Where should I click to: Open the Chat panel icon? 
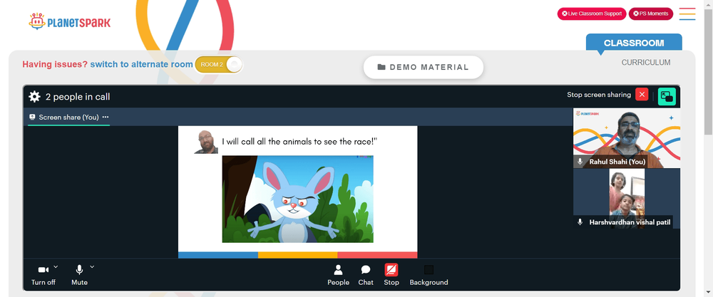pyautogui.click(x=366, y=270)
